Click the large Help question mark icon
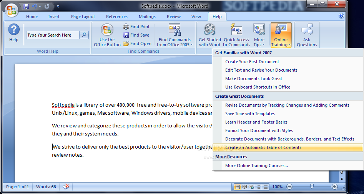The image size is (364, 194). [x=14, y=30]
